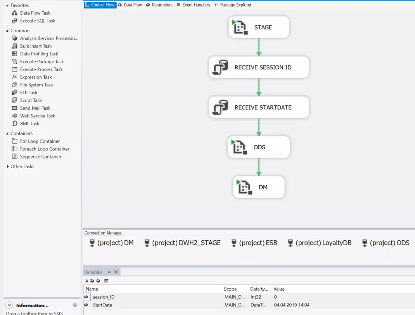This screenshot has width=415, height=315.
Task: Select the ODS package task node
Action: pyautogui.click(x=259, y=147)
